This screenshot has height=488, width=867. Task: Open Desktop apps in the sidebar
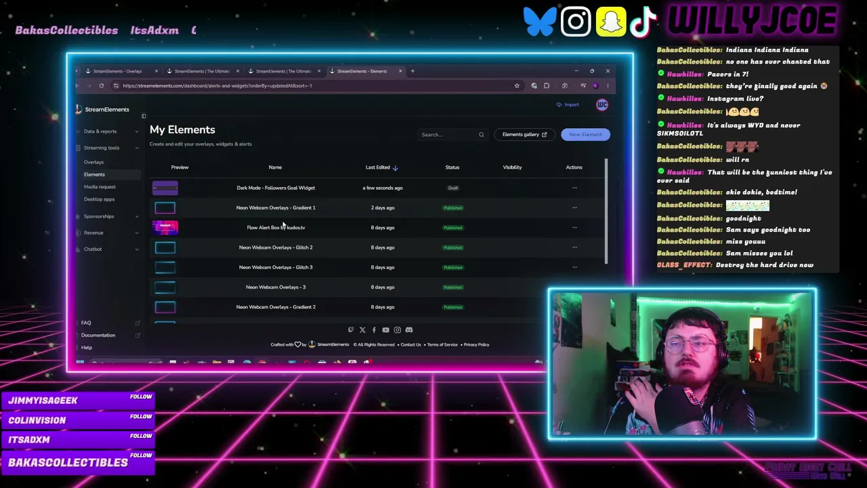(99, 199)
